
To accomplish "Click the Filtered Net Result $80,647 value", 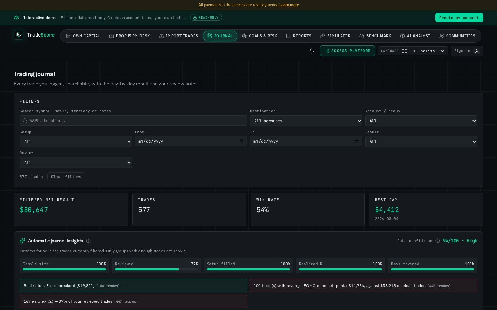I will pos(34,210).
